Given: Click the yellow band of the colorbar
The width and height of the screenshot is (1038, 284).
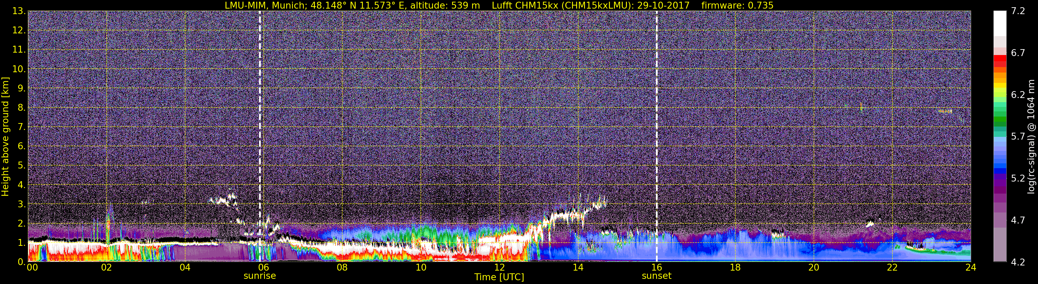Looking at the screenshot, I should (x=1000, y=86).
